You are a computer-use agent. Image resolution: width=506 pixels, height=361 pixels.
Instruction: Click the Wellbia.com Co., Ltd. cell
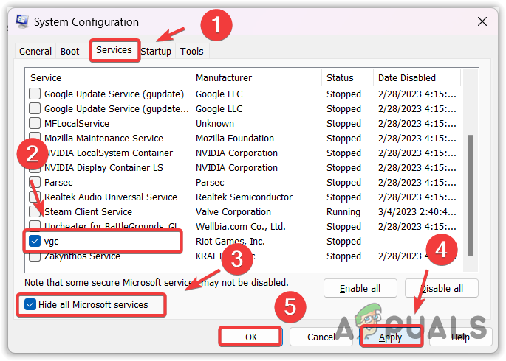241,226
